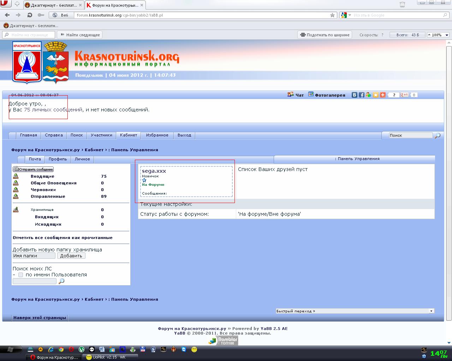This screenshot has width=452, height=361.
Task: Open Internet Explorer from the taskbar
Action: (51, 349)
